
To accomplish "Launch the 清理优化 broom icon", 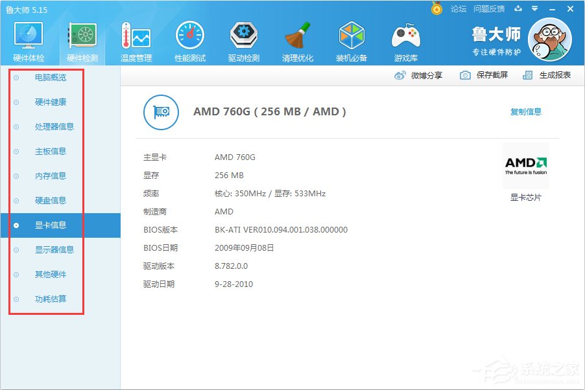I will 297,36.
